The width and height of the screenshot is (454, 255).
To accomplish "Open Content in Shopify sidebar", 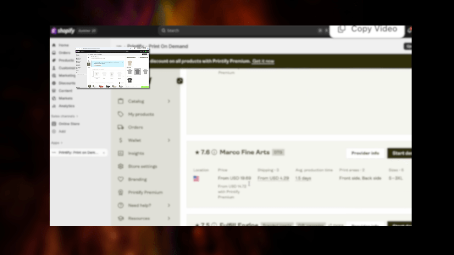I will coord(65,91).
